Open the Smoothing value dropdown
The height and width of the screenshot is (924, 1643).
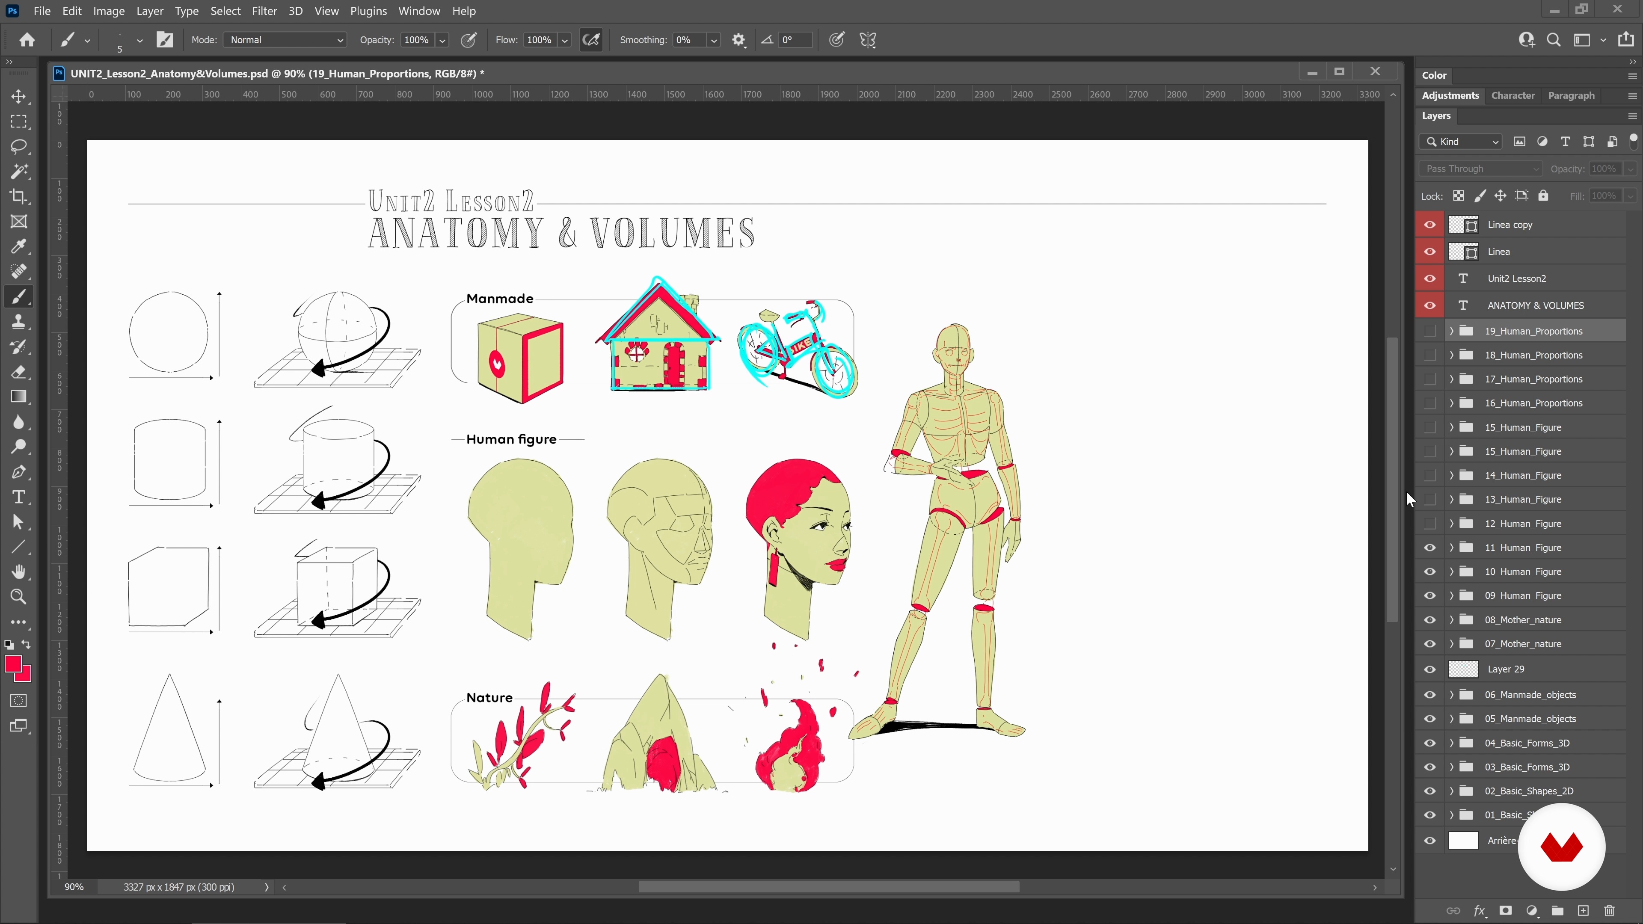coord(714,40)
